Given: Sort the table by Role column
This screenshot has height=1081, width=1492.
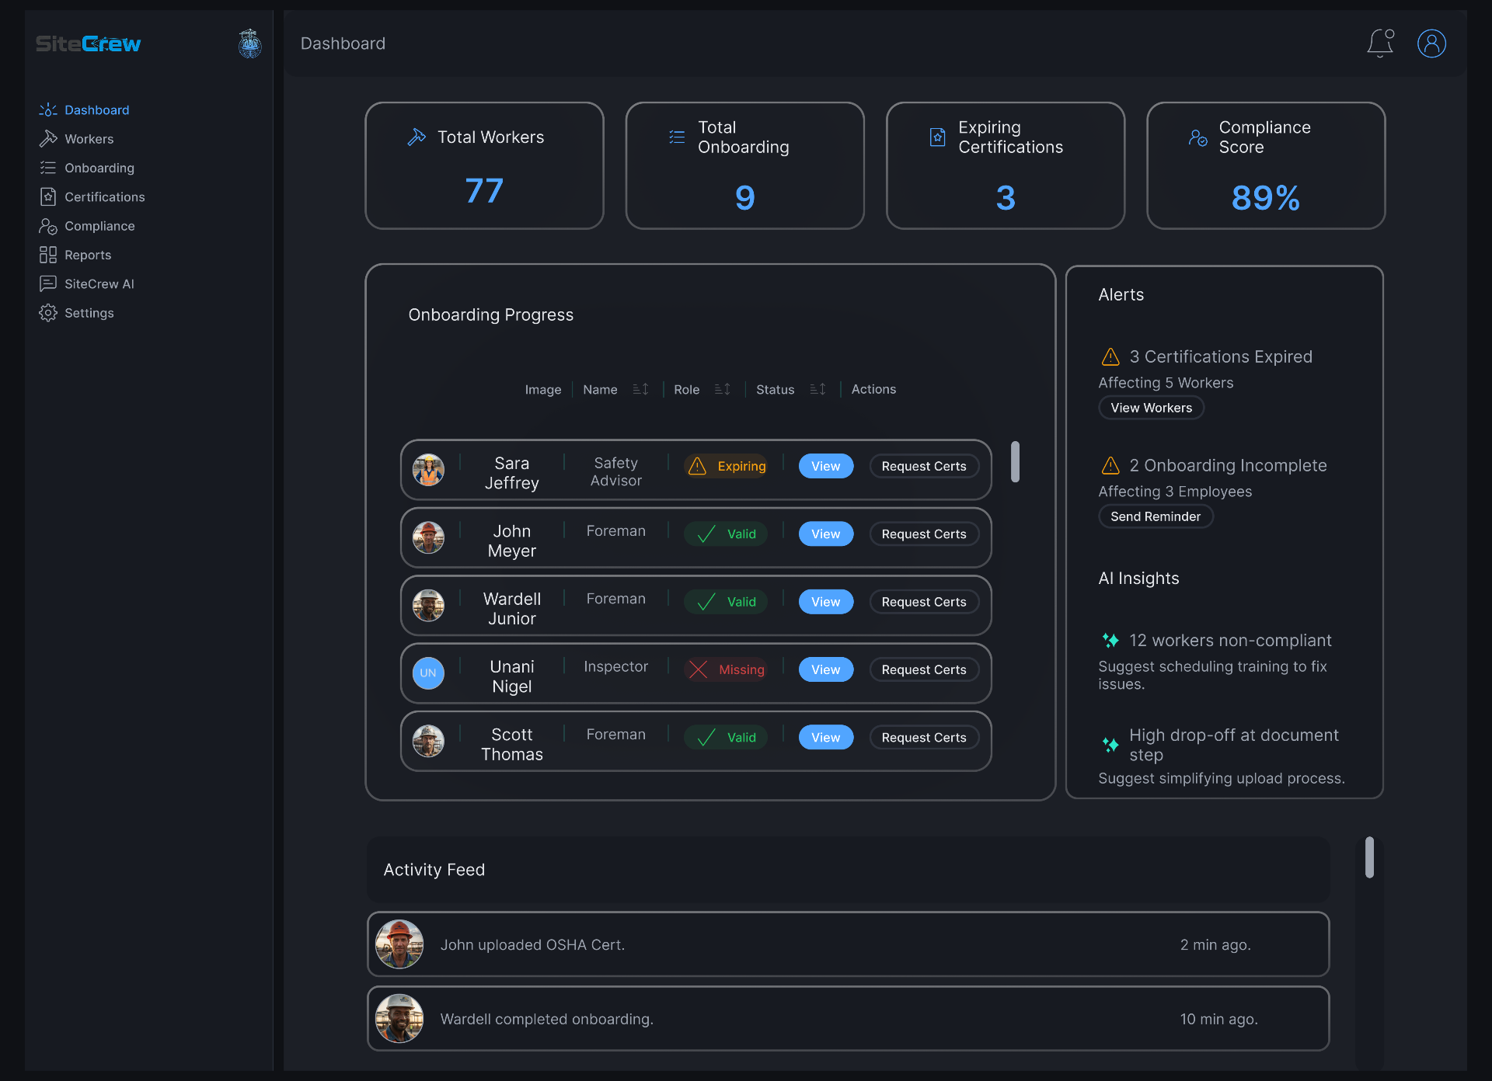Looking at the screenshot, I should click(x=723, y=389).
